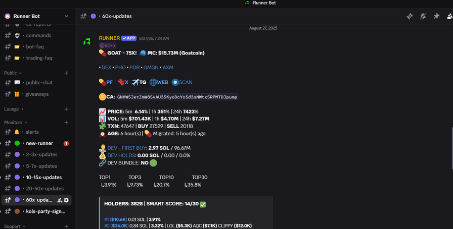Open the Runner Bot server dropdown

(x=66, y=16)
